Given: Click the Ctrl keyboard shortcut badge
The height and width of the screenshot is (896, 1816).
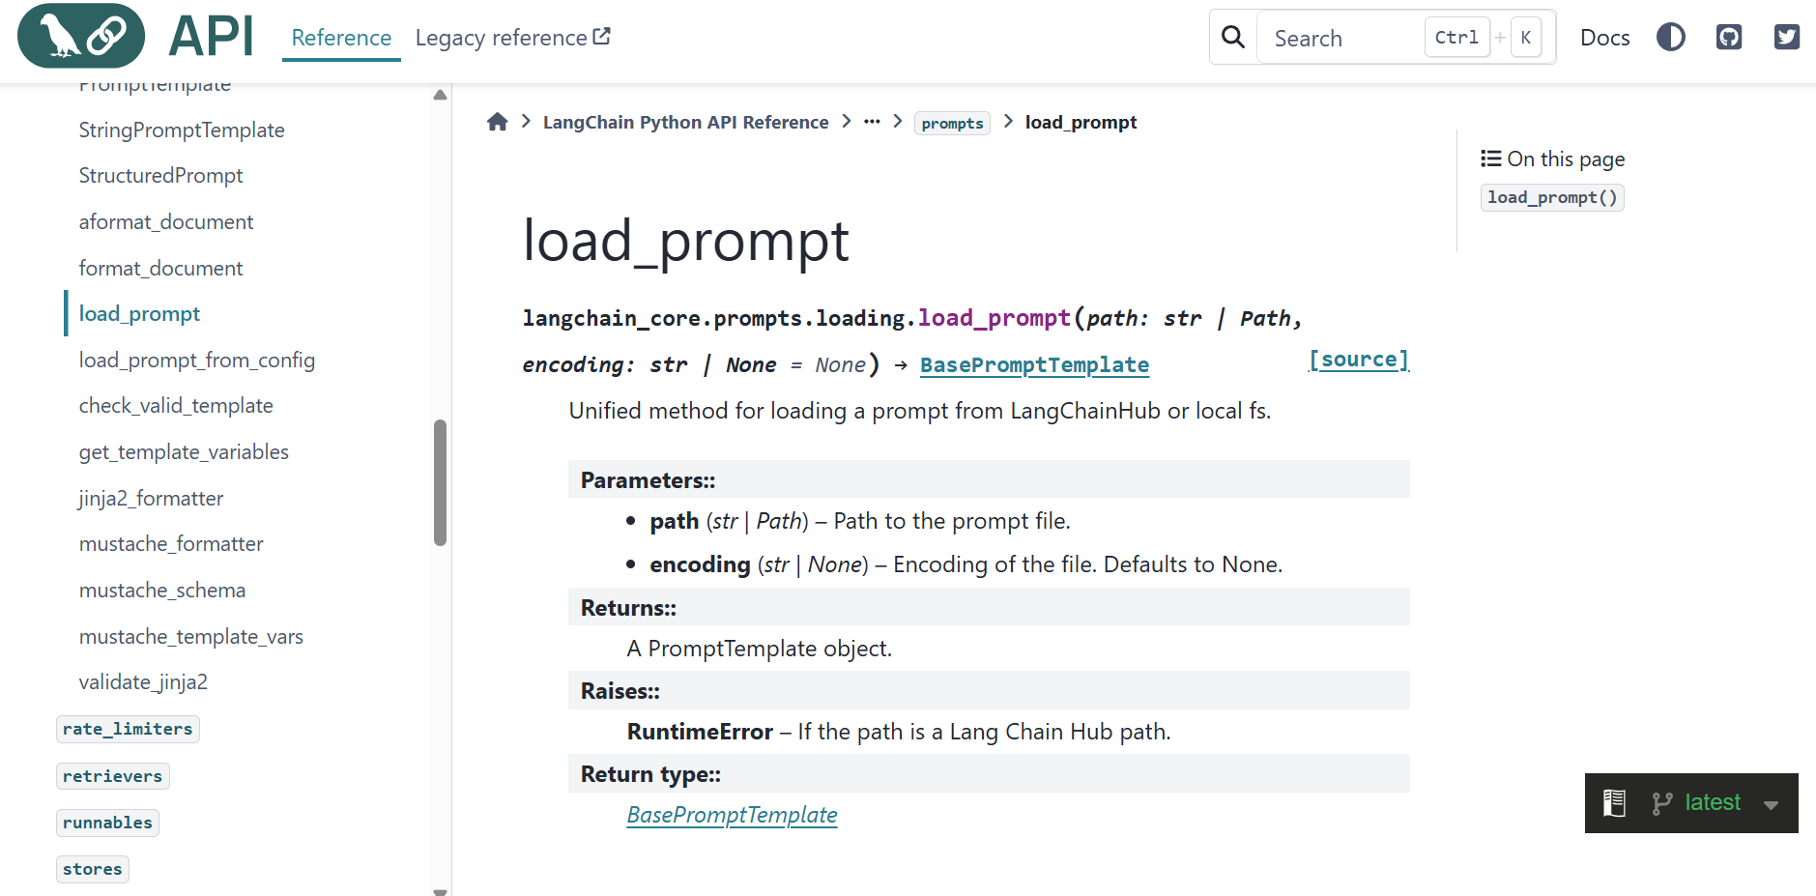Looking at the screenshot, I should coord(1456,38).
